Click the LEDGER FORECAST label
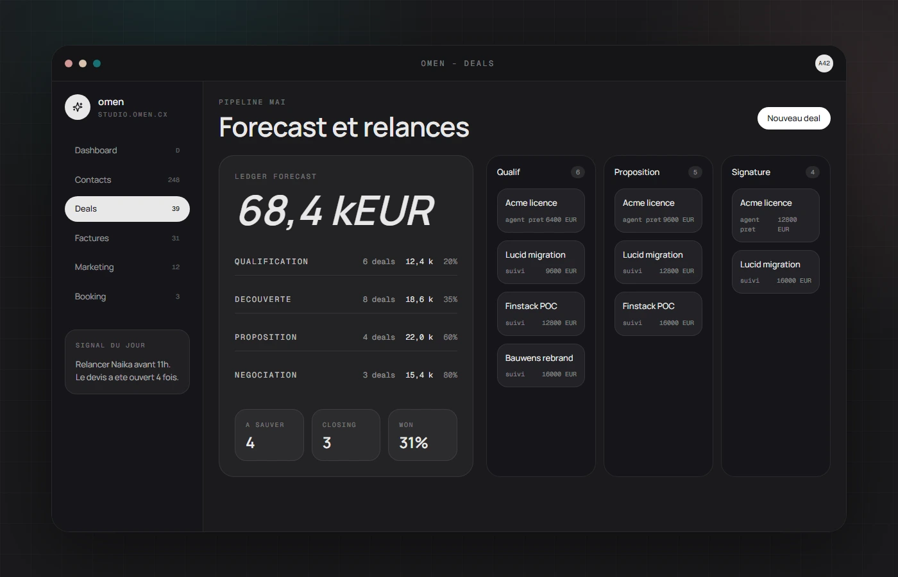Screen dimensions: 898x577 click(276, 176)
